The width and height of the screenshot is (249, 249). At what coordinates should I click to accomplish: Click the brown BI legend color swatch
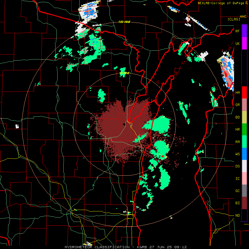point(244,203)
